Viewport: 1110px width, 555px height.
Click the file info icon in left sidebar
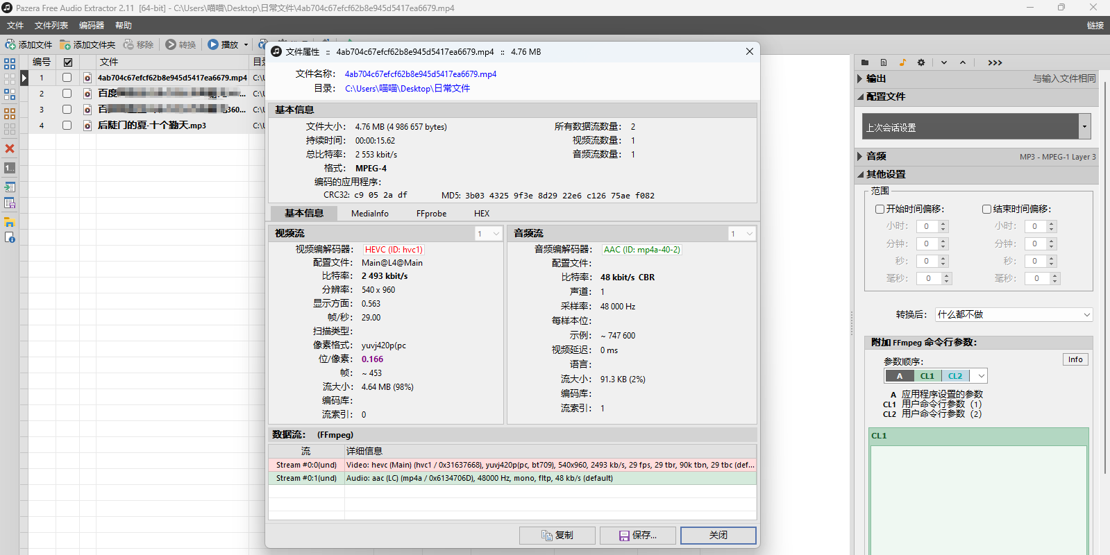click(10, 238)
